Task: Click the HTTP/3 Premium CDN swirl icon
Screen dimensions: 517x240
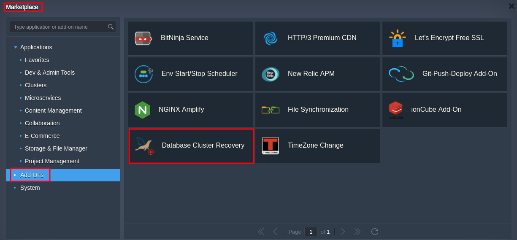Action: 270,38
